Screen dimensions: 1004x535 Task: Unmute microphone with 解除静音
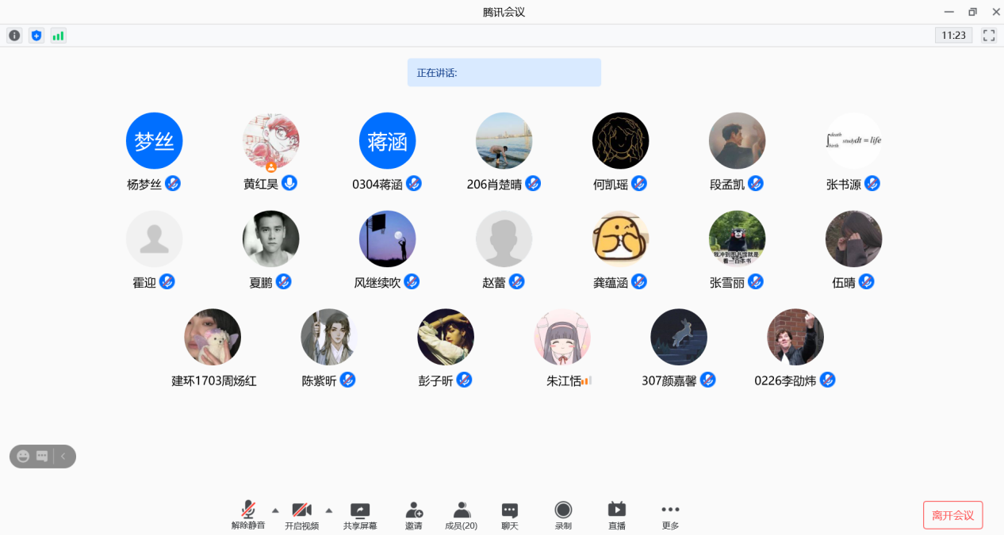tap(248, 515)
